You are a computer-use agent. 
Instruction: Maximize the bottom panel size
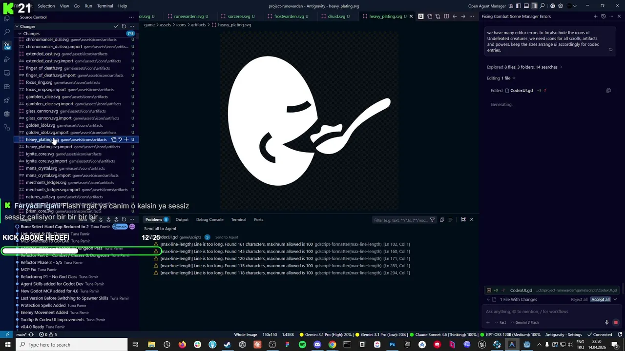pos(463,219)
